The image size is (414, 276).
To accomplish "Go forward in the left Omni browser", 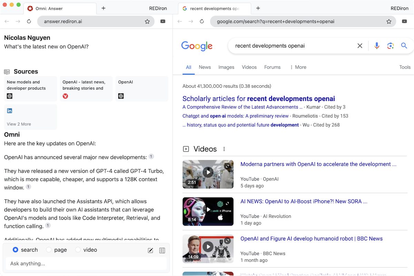I will click(x=18, y=21).
